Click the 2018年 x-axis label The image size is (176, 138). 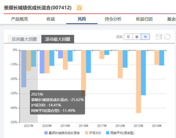tap(84, 126)
